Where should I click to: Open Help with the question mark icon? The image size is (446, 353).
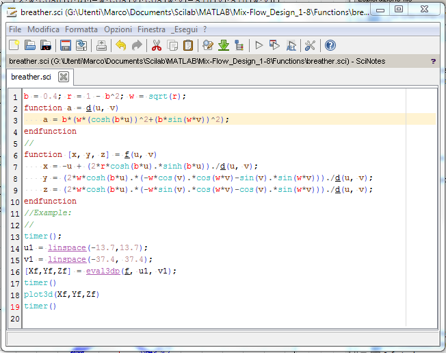(x=330, y=45)
